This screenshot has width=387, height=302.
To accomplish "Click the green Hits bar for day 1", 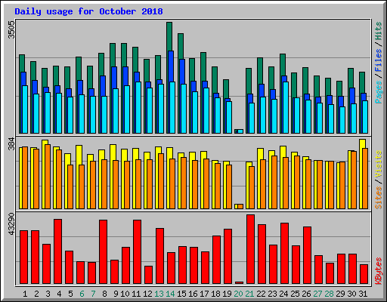I will point(22,63).
